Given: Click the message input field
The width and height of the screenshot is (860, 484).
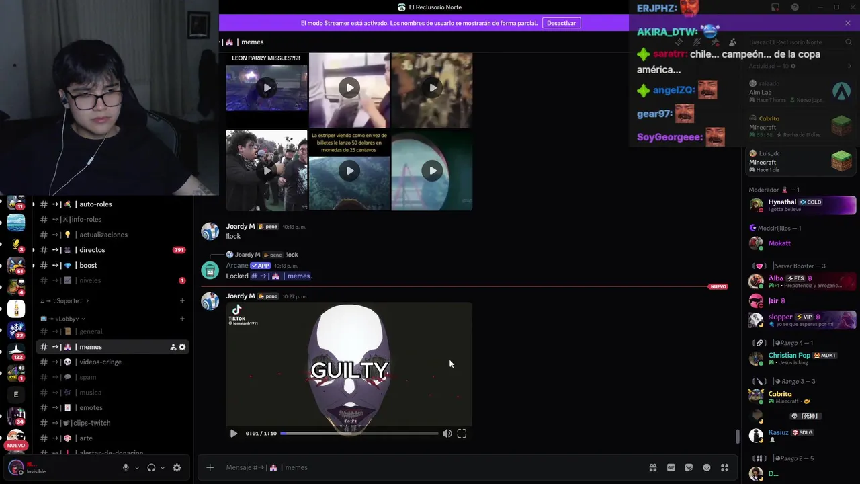Looking at the screenshot, I should click(430, 467).
